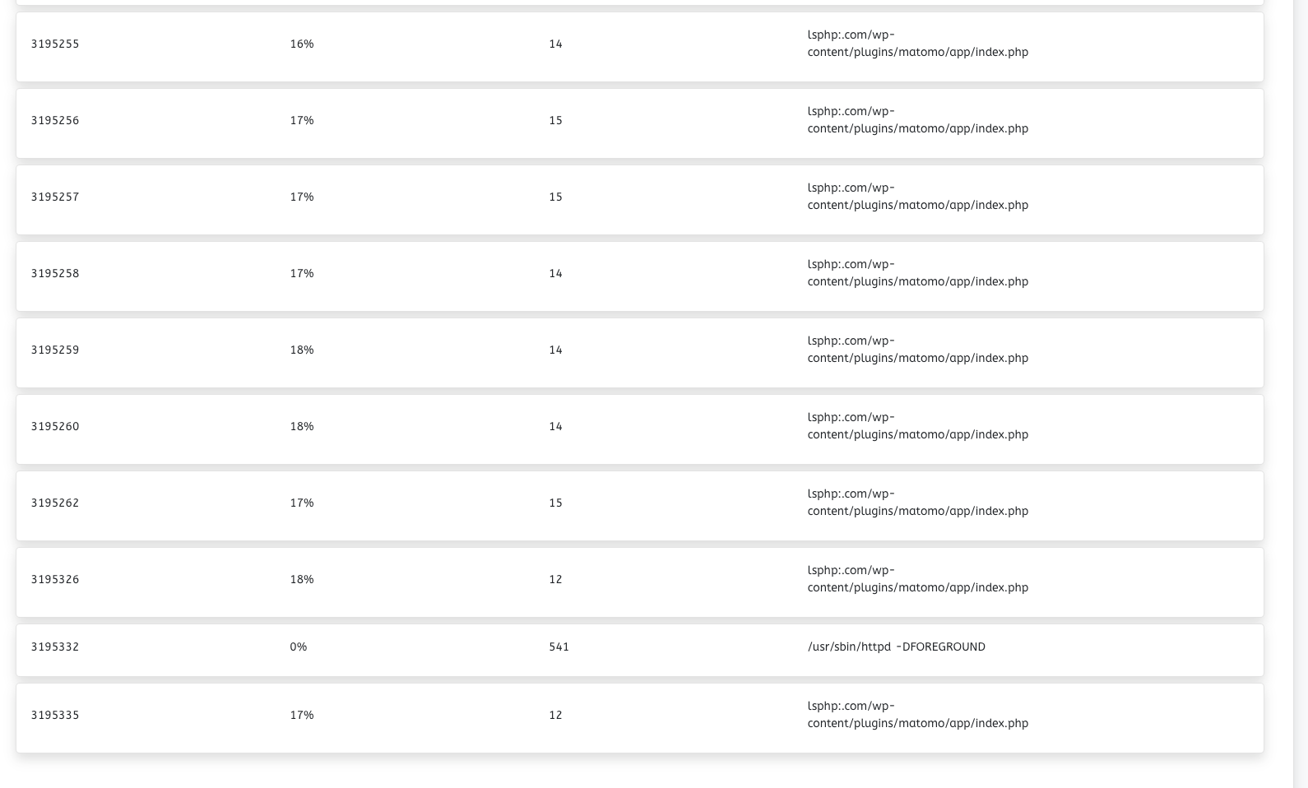Click lsphp command text of process 3195256
Screen dimensions: 1308x788
tap(917, 120)
